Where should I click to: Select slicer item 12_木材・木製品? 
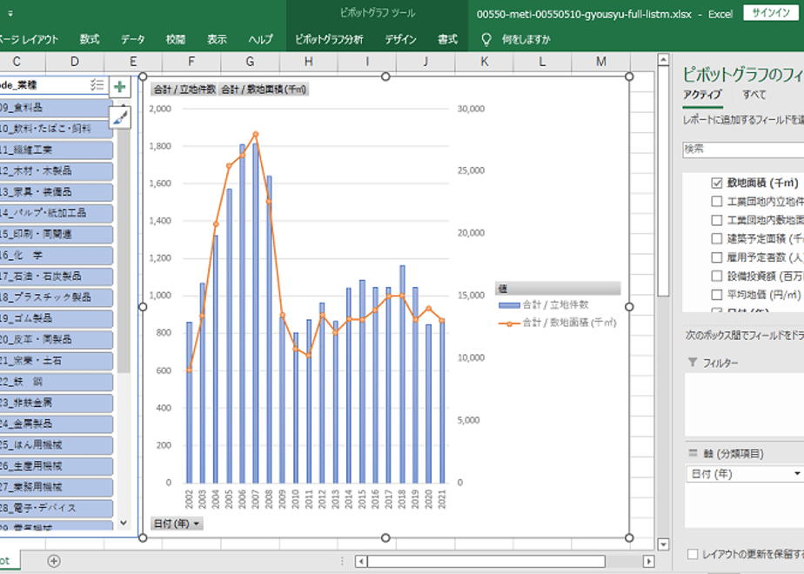[x=56, y=171]
